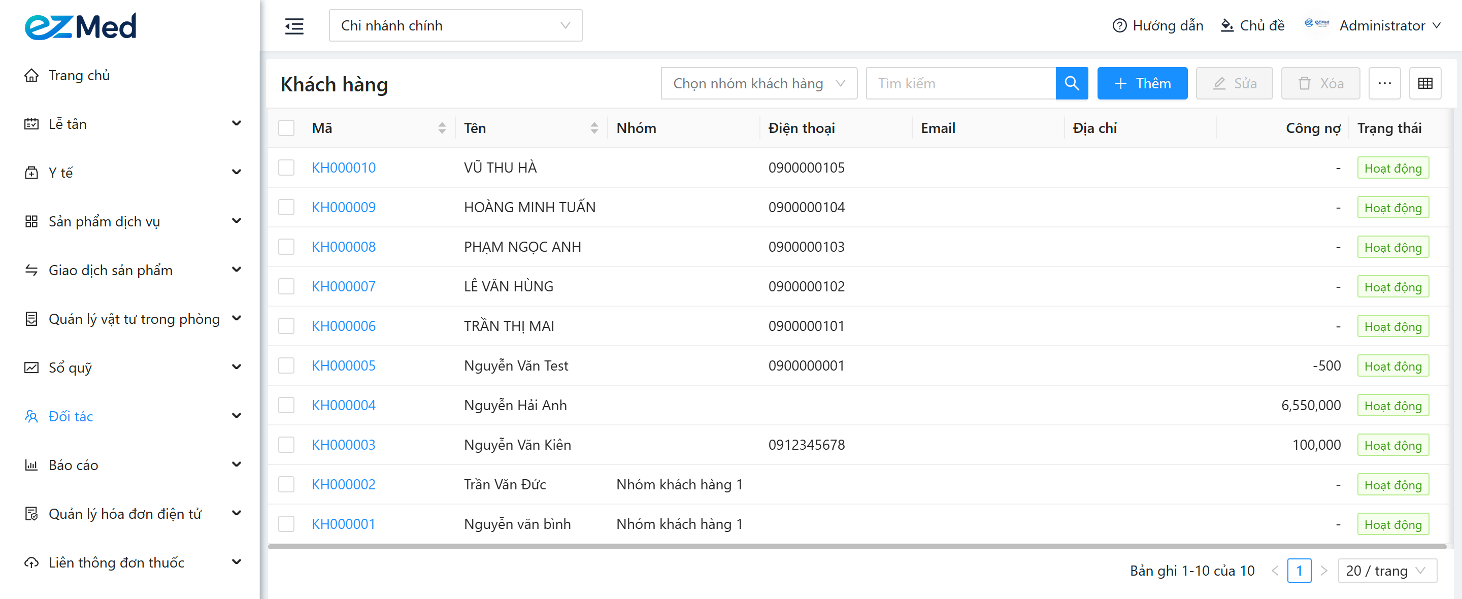Click the Administrator avatar icon
The width and height of the screenshot is (1462, 599).
point(1316,24)
